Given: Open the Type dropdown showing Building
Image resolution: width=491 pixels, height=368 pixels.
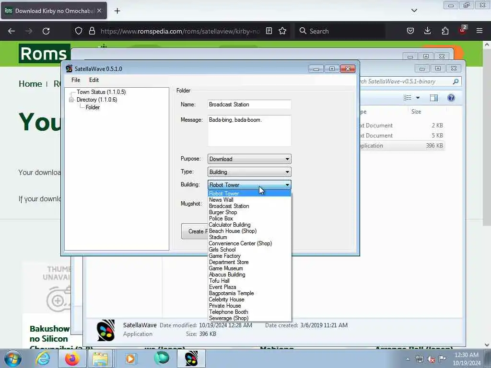Looking at the screenshot, I should (x=249, y=172).
